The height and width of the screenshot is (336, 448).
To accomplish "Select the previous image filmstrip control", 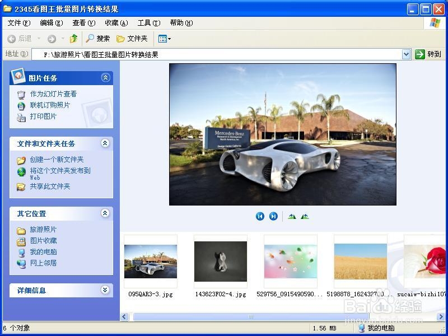I will pos(261,216).
